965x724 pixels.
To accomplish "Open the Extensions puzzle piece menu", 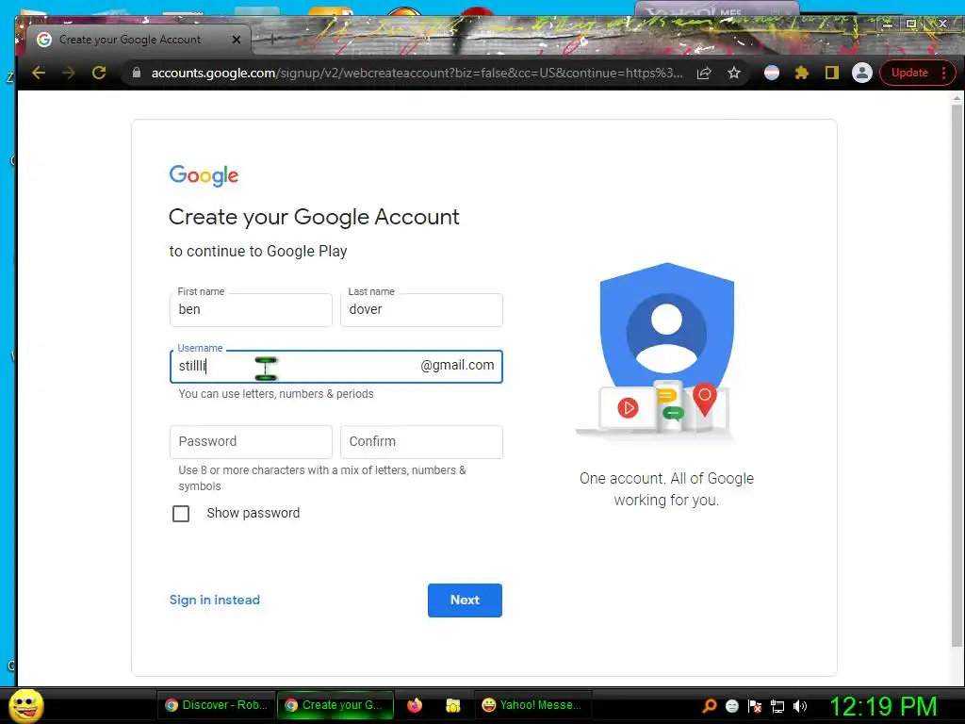I will tap(801, 73).
